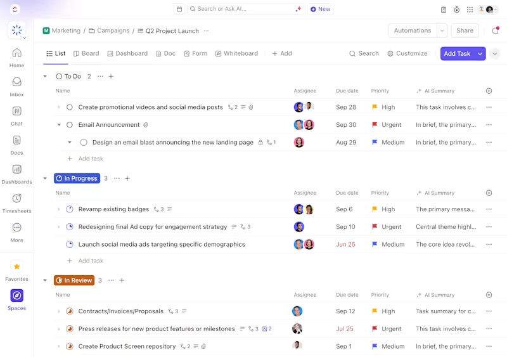The image size is (507, 357).
Task: Click the notification icon below avatar
Action: tap(496, 30)
